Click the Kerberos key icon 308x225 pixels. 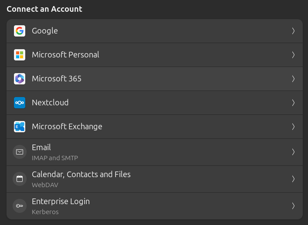[19, 206]
